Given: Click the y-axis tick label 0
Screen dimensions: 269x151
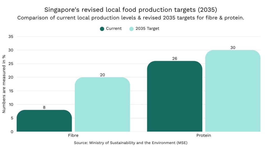Looking at the screenshot, I should click(x=12, y=132).
